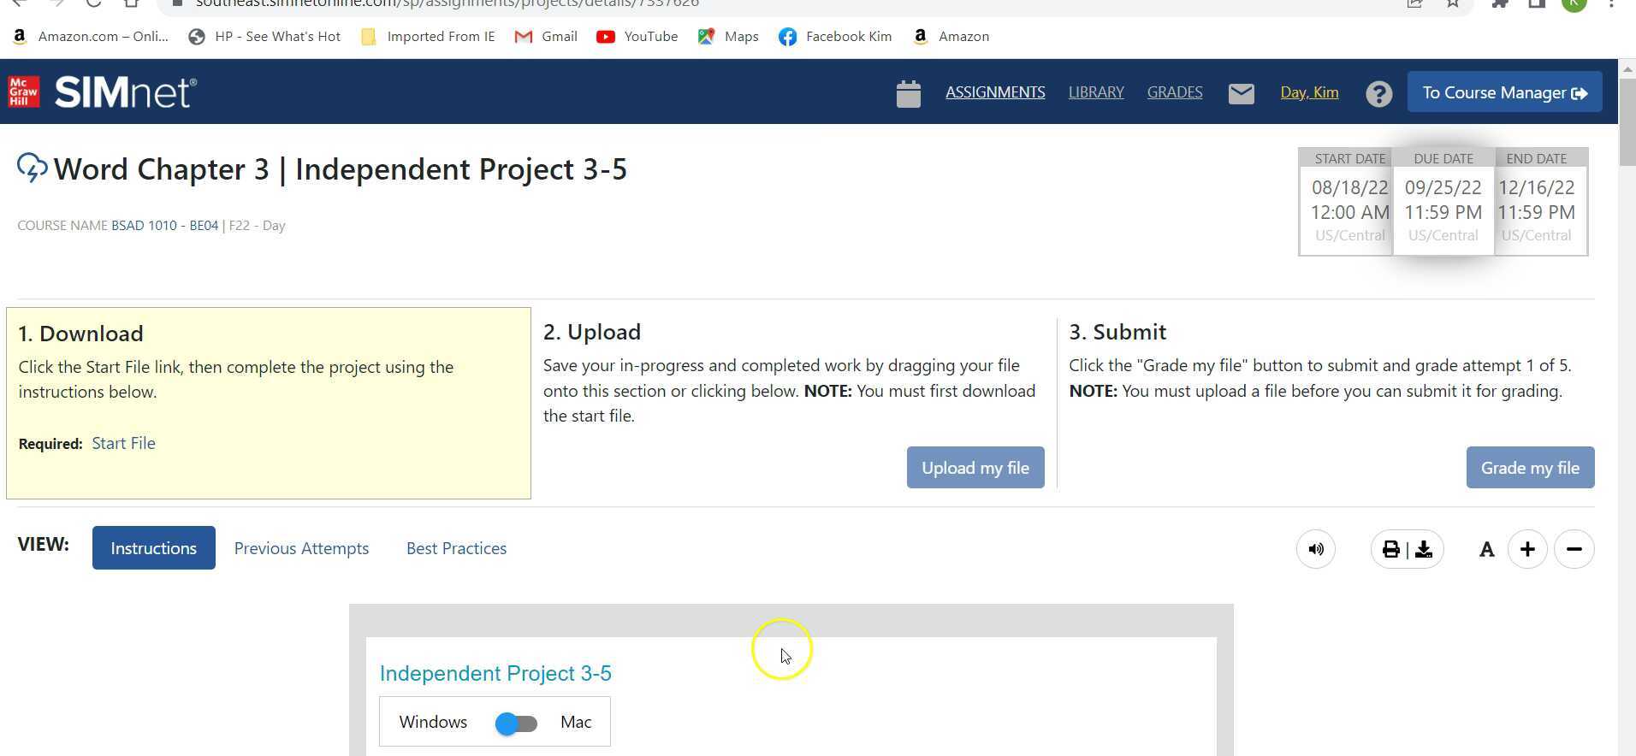Click the "3. Submit" step heading
The image size is (1636, 756).
click(1117, 332)
